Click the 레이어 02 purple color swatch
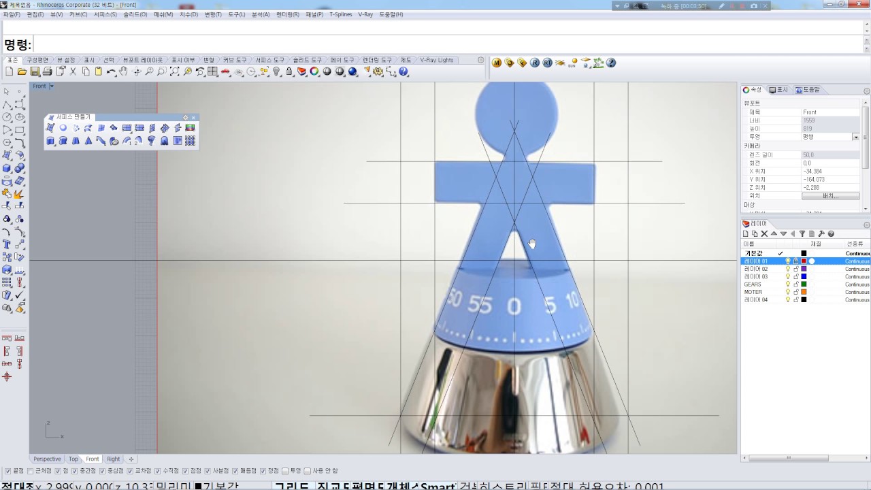The height and width of the screenshot is (490, 871). click(x=804, y=269)
